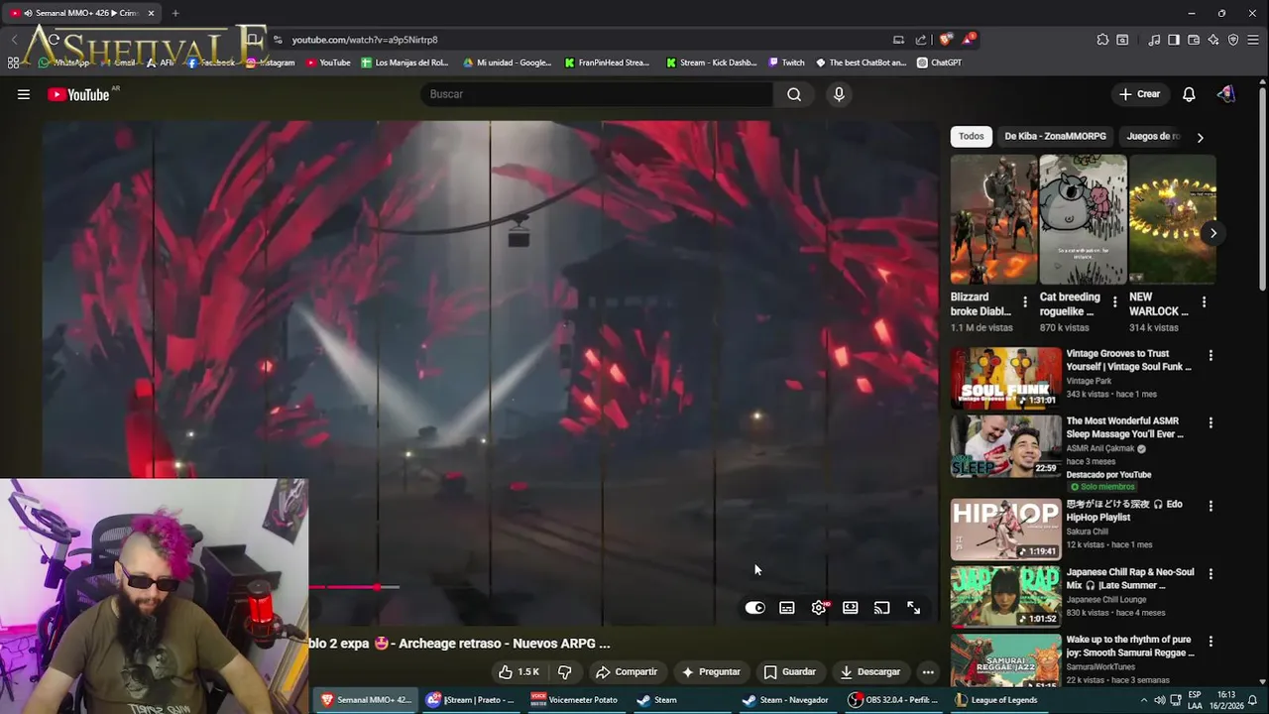1269x714 pixels.
Task: Open Brave Leo AI sparkle icon
Action: point(1213,40)
